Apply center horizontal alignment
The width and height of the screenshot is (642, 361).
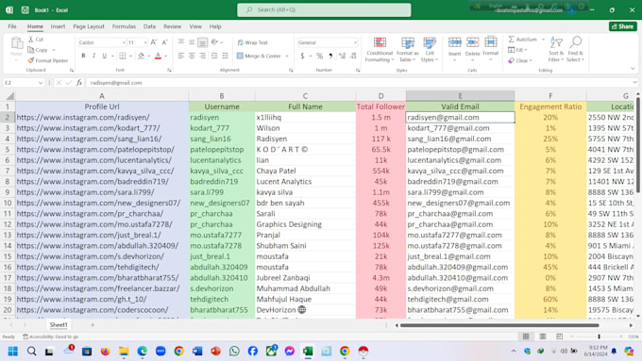[192, 56]
